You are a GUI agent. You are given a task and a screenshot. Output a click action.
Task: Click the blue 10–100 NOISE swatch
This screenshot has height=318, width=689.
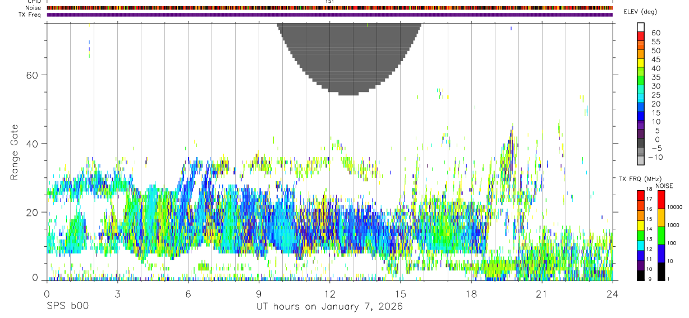click(x=661, y=253)
